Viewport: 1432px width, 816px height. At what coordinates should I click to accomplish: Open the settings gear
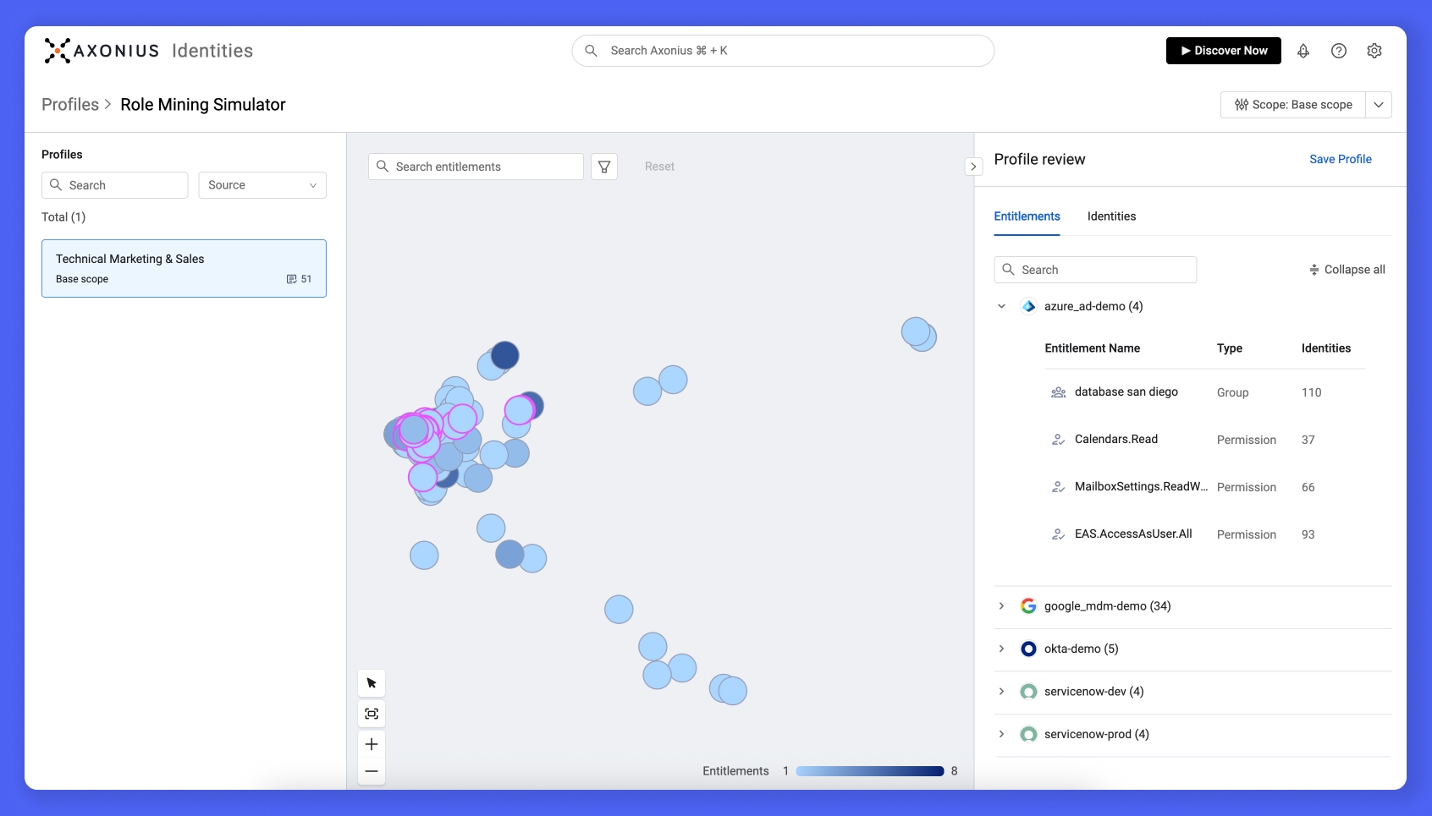coord(1374,51)
